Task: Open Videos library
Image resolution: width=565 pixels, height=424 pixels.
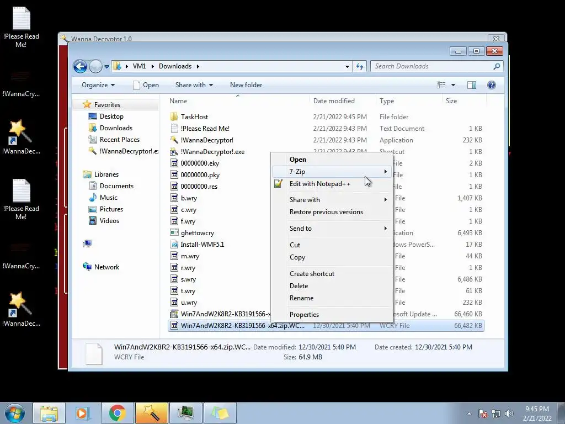Action: click(109, 221)
